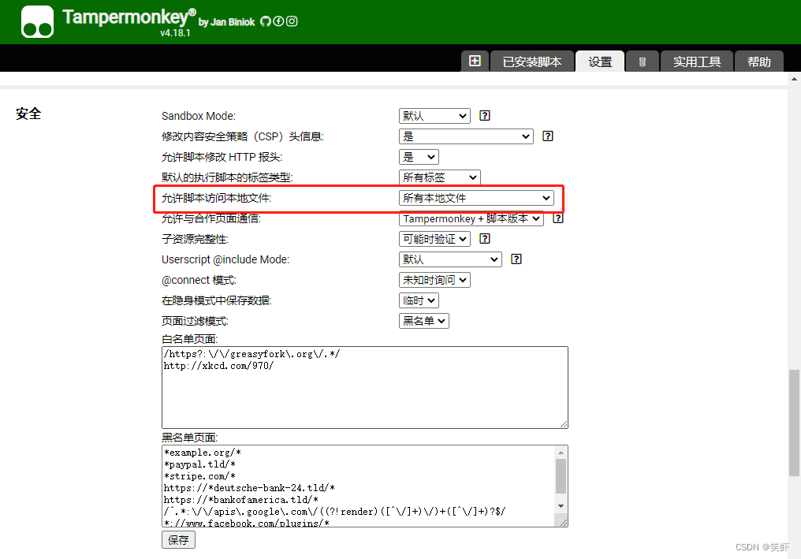This screenshot has height=559, width=801.
Task: Click the 保存 button
Action: (x=178, y=539)
